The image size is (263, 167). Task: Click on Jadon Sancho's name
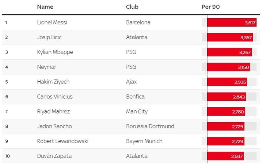pyautogui.click(x=54, y=126)
